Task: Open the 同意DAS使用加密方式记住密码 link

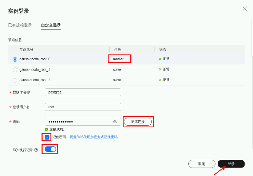Action: click(93, 137)
